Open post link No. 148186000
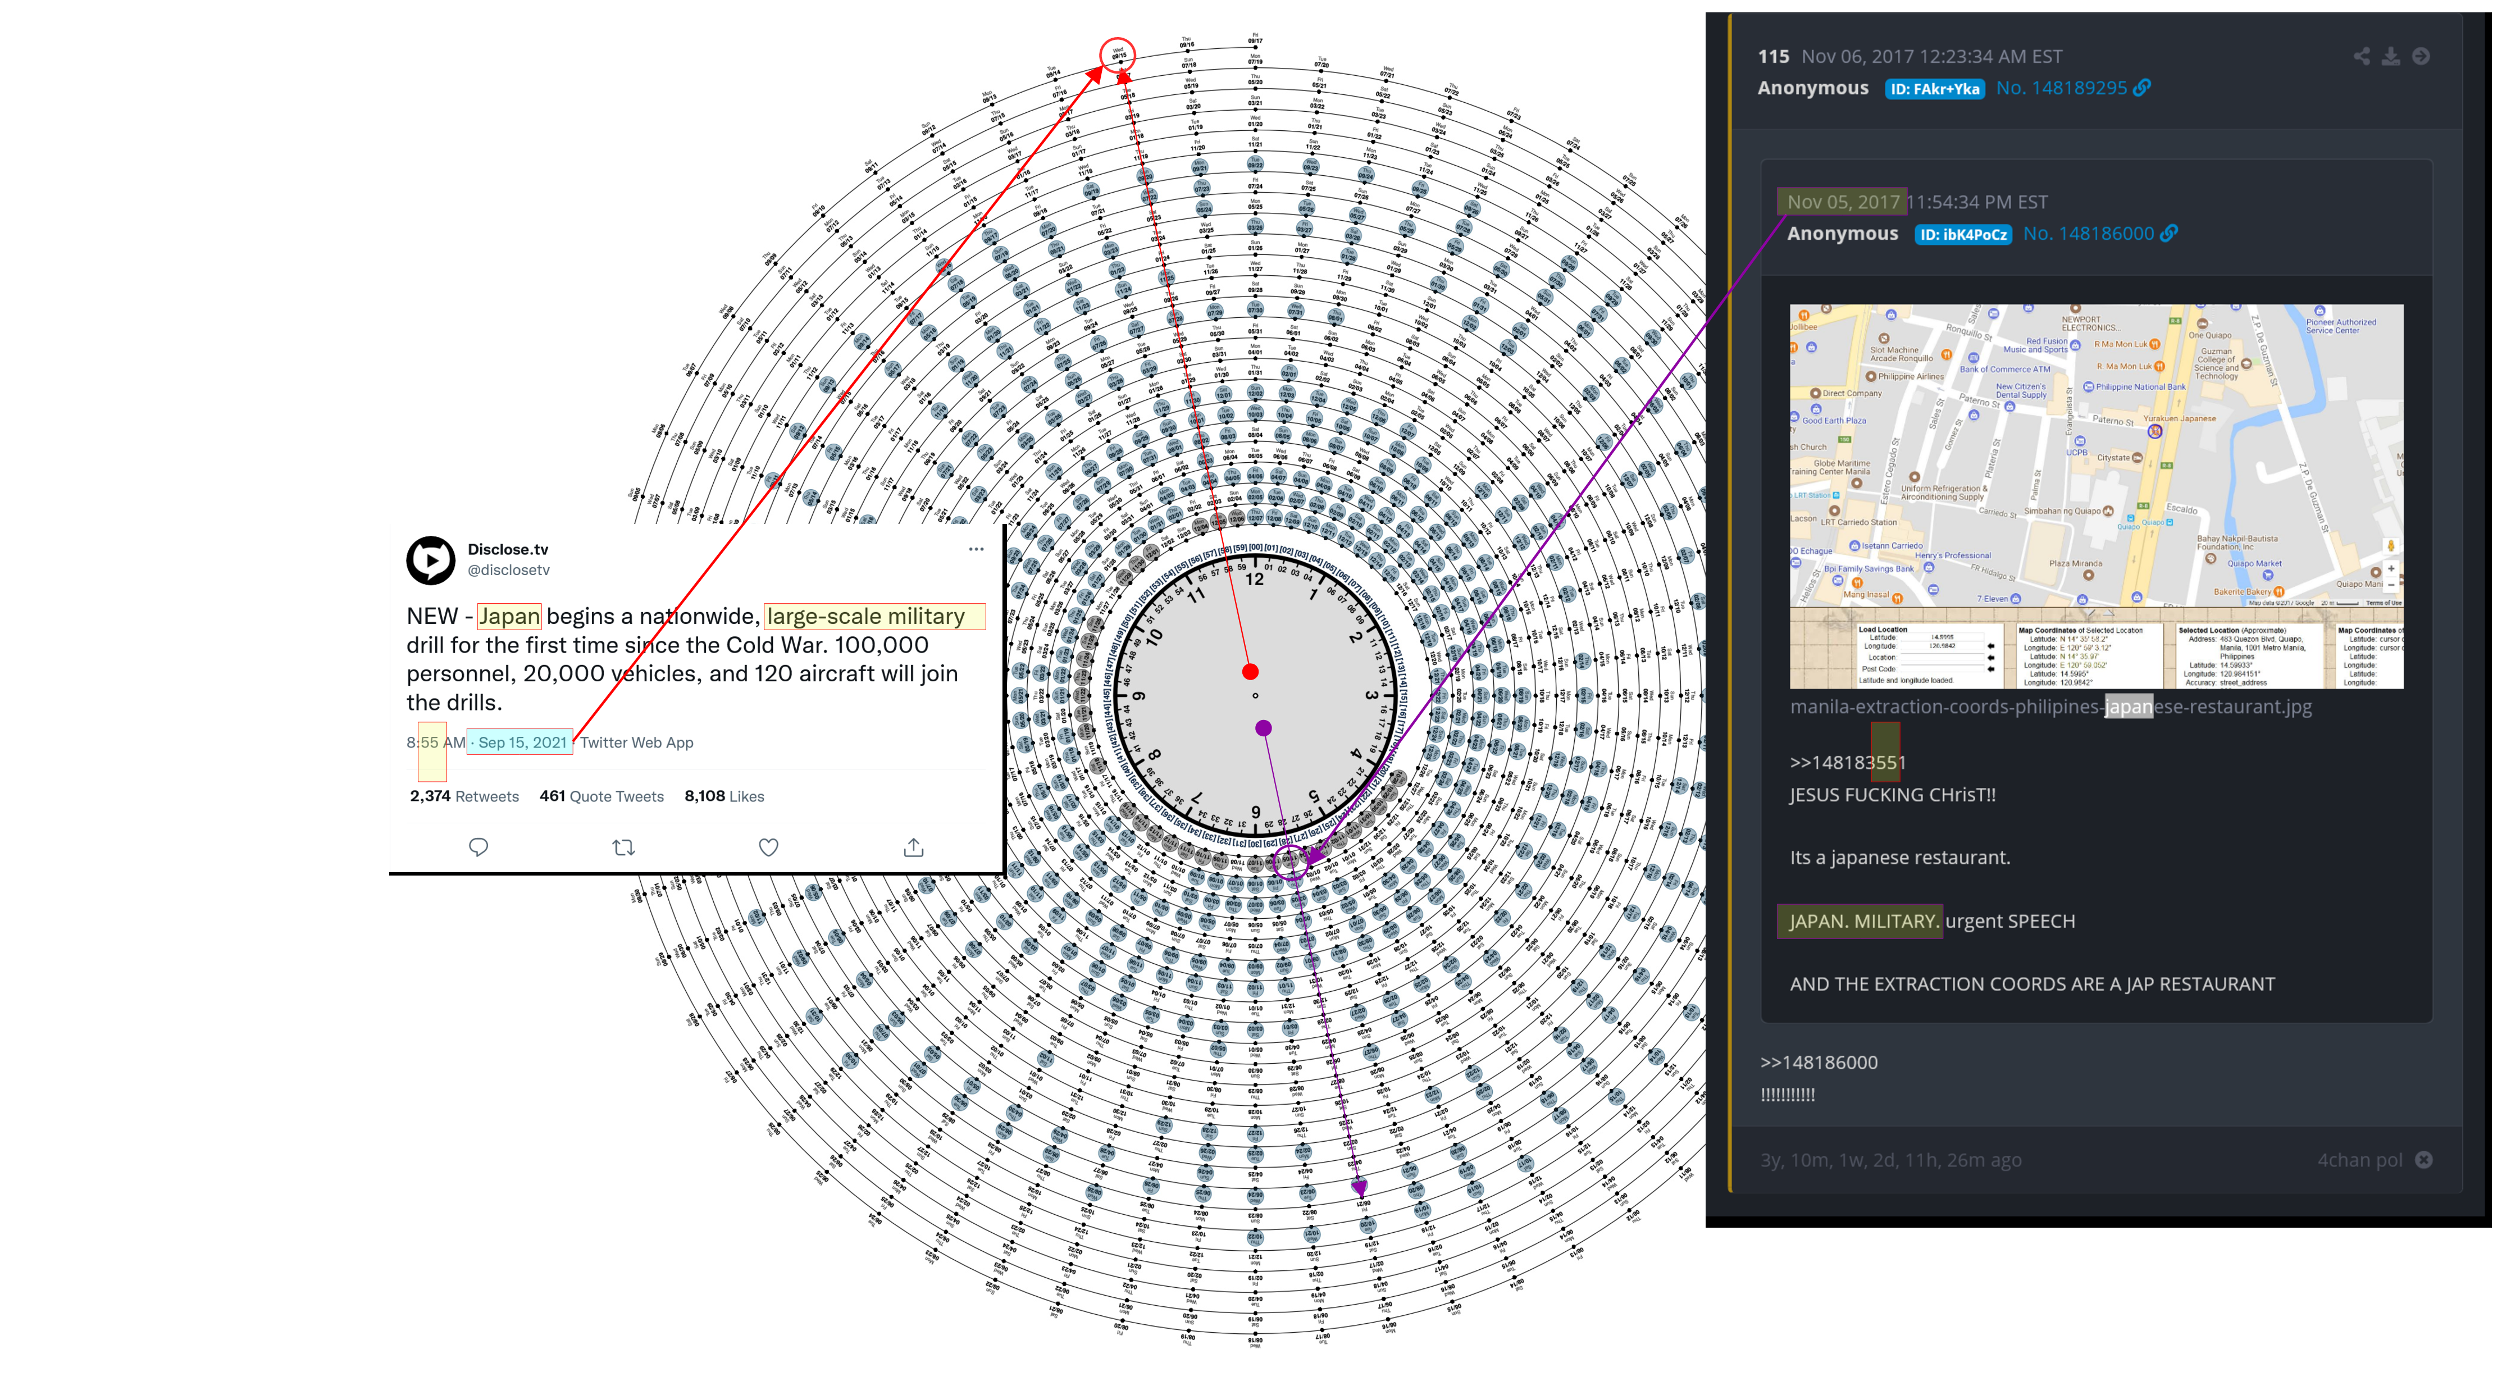Screen dimensions: 2511x1381 coord(2089,233)
